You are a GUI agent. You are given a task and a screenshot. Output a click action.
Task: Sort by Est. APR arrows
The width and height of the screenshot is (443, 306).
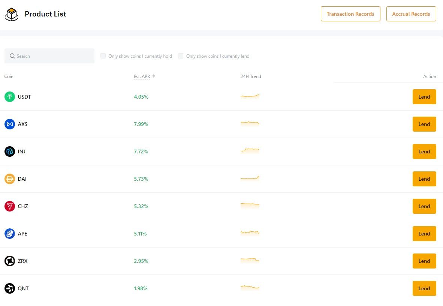(154, 76)
